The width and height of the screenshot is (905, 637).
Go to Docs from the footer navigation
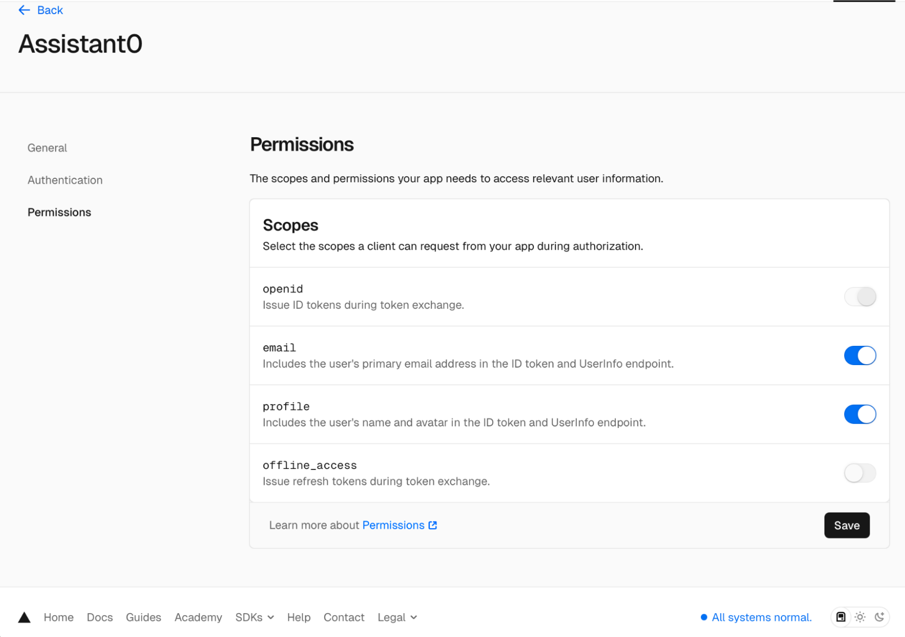click(99, 617)
